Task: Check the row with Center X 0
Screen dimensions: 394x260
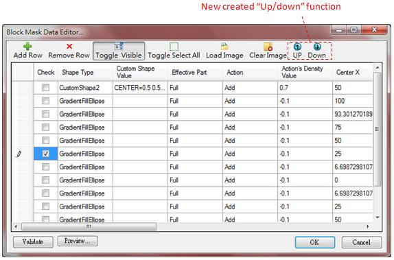Action: 46,180
